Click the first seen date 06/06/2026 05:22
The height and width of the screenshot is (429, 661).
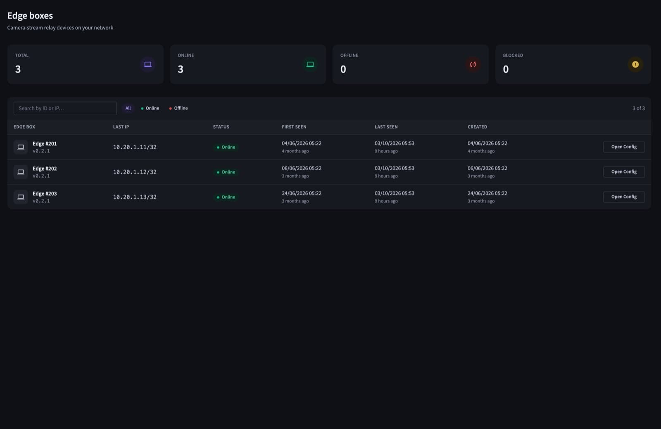pyautogui.click(x=302, y=168)
